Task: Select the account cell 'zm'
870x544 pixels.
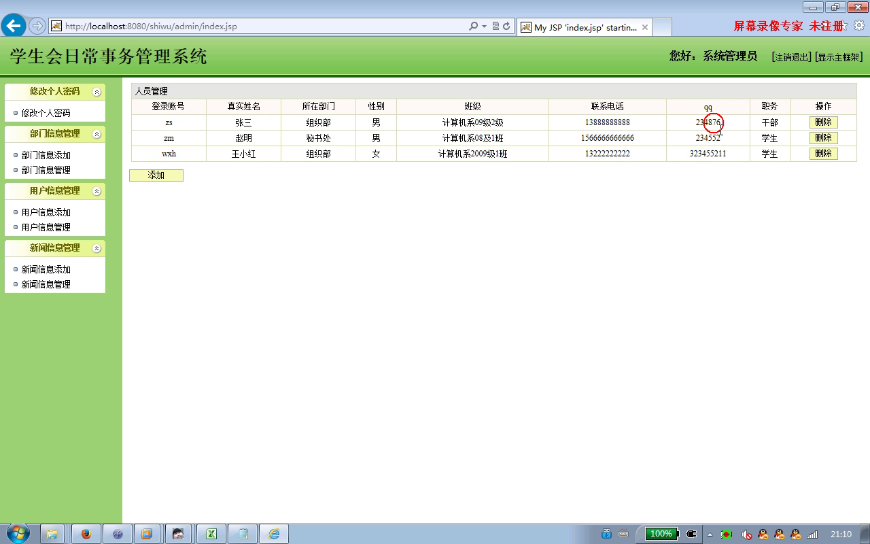Action: 169,138
